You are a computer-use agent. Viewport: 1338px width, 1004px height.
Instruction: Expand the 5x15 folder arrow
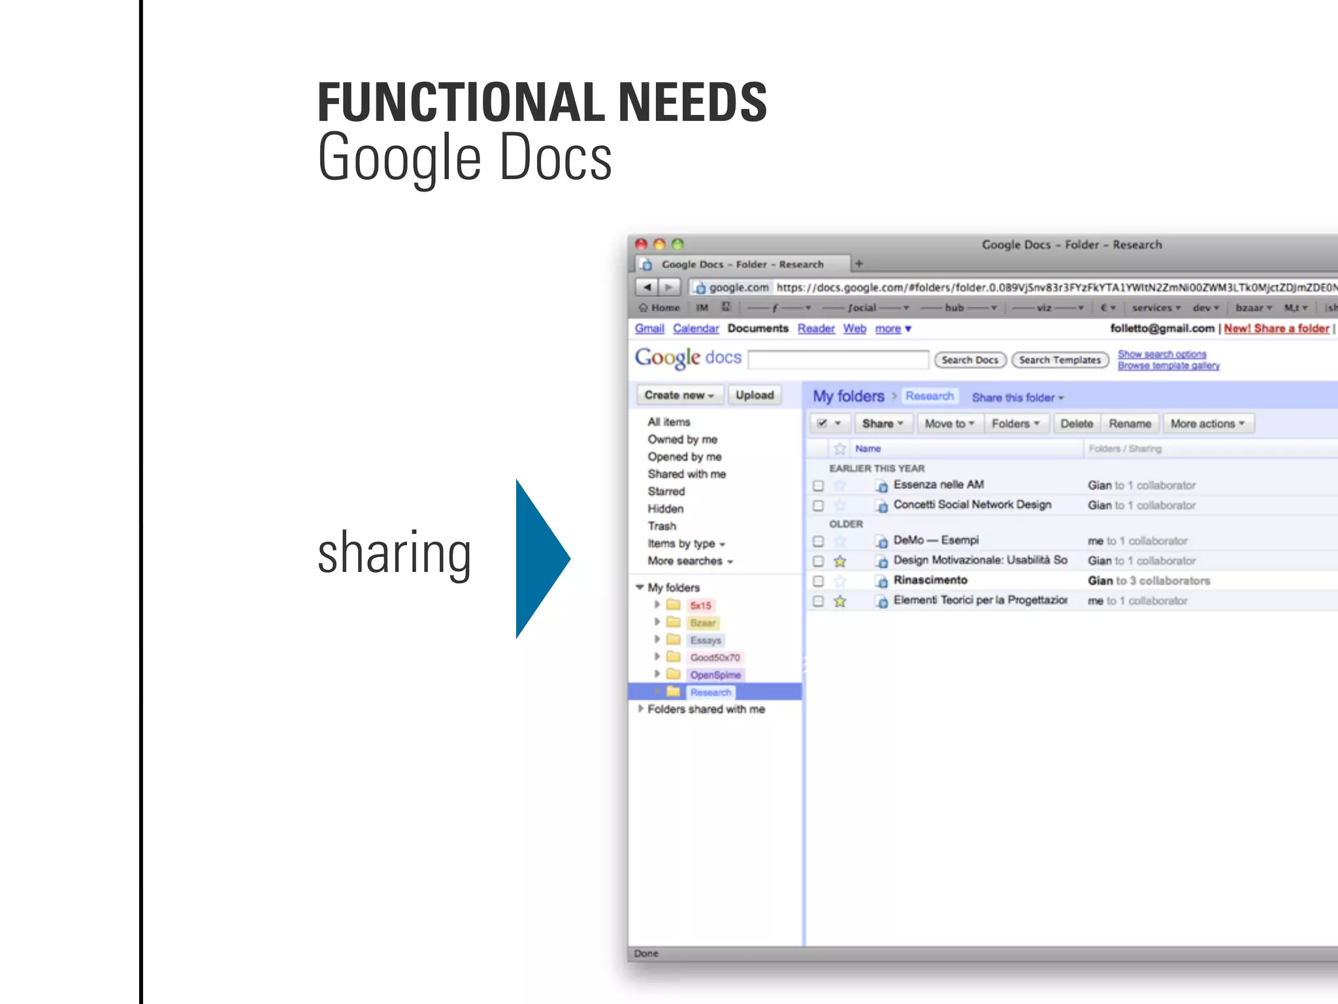tap(657, 605)
